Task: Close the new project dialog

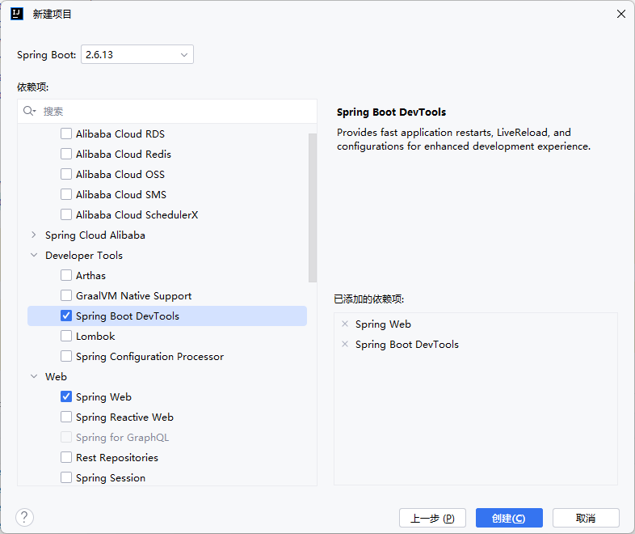Action: coord(620,15)
